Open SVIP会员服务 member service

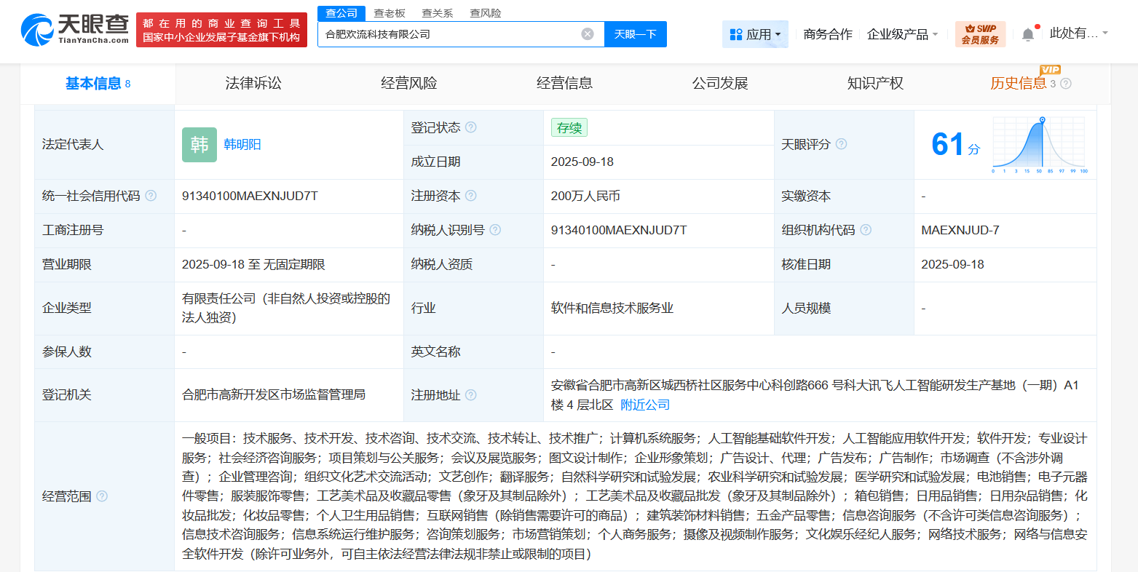point(979,33)
